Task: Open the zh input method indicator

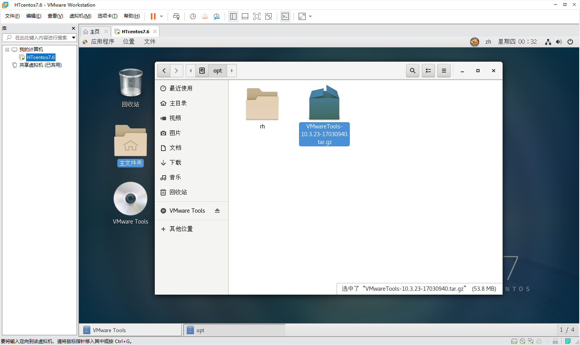Action: click(x=488, y=42)
